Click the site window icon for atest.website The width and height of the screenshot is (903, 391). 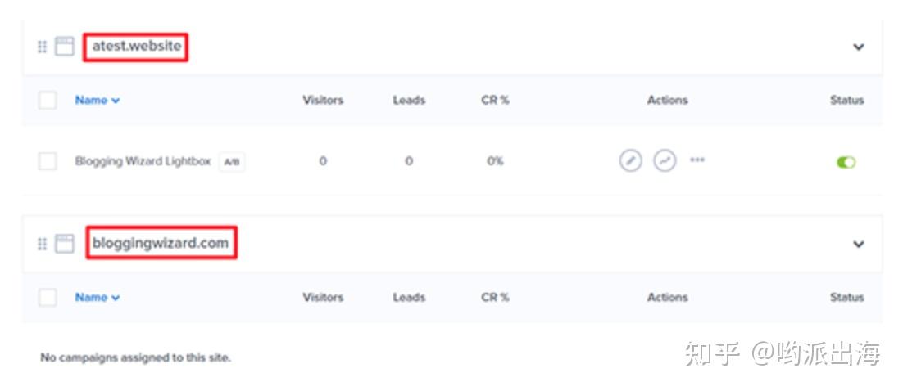[65, 47]
